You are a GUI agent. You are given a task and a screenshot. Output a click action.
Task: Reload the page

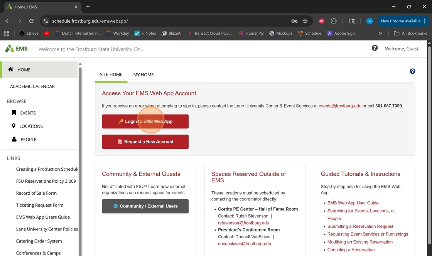31,21
